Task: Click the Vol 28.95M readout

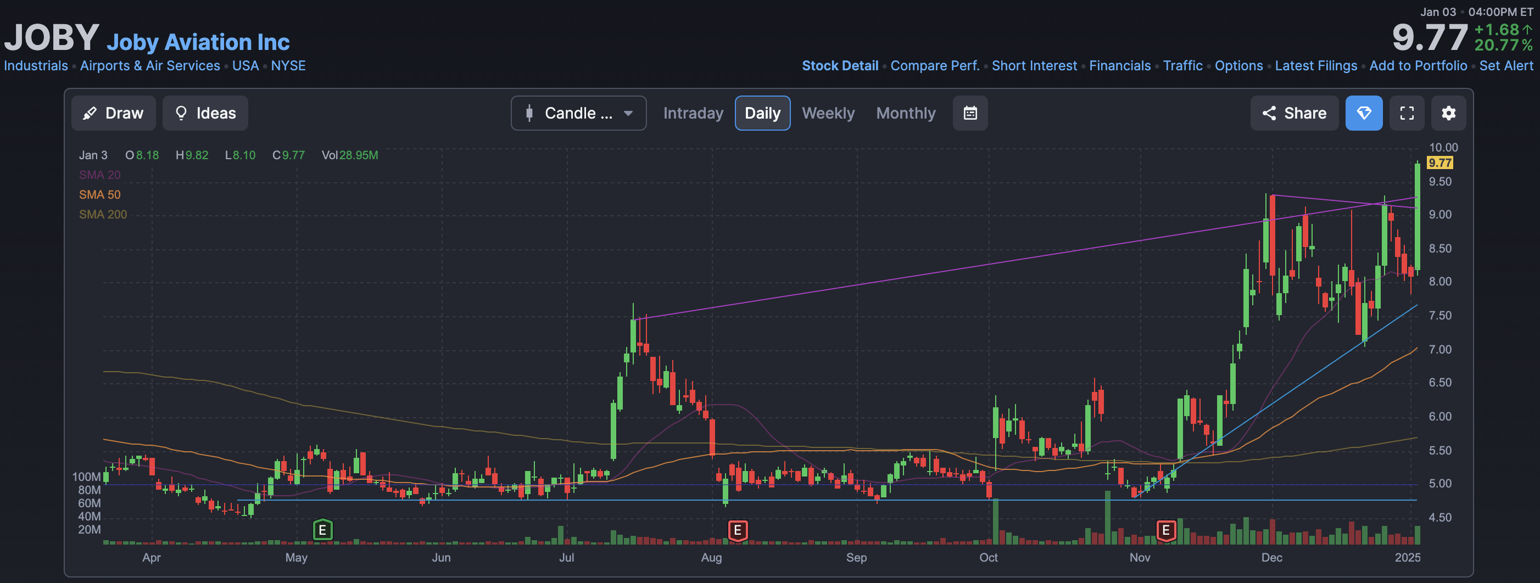Action: 350,155
